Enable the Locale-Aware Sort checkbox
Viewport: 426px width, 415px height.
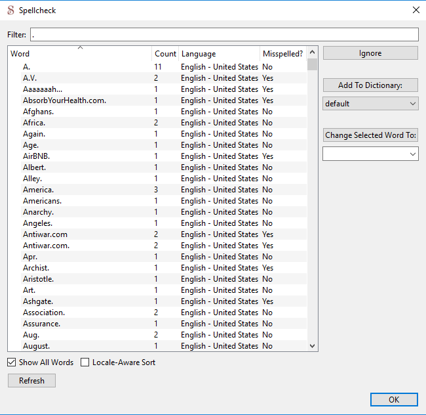[85, 362]
